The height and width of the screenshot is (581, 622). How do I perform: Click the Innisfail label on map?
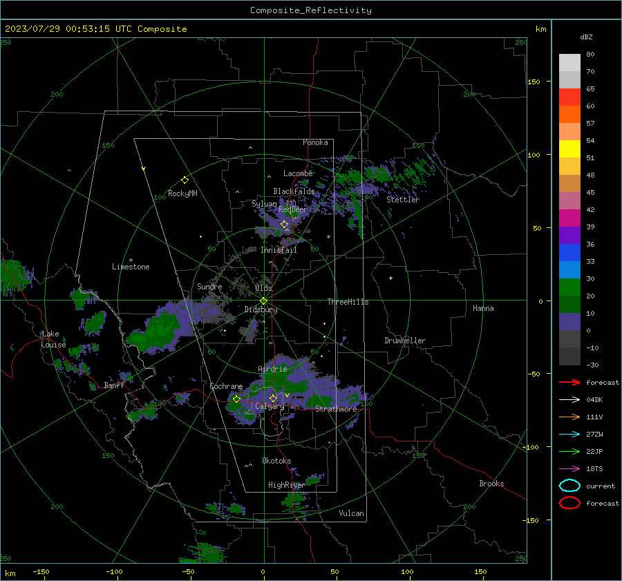[279, 250]
